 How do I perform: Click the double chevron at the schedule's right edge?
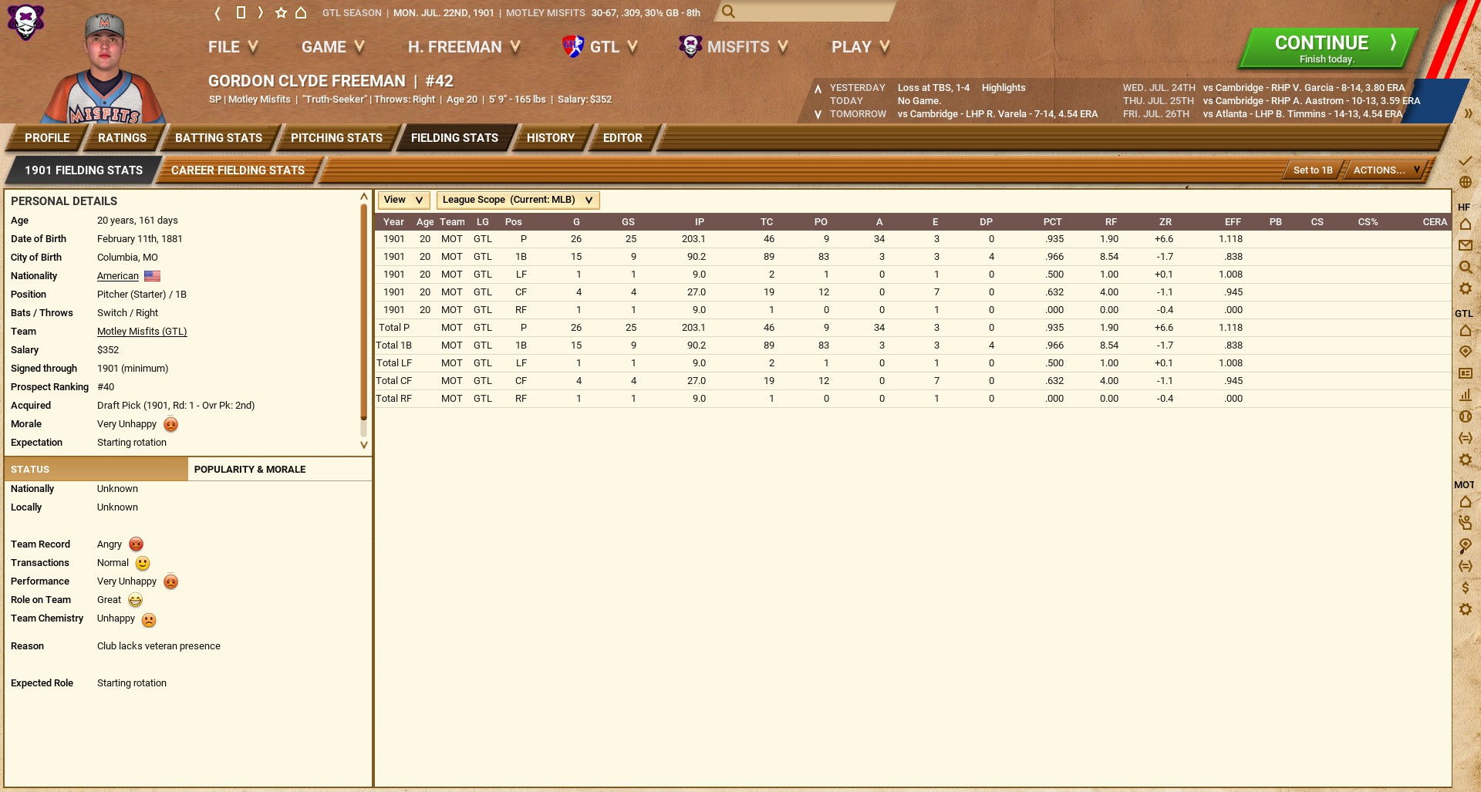[1468, 113]
